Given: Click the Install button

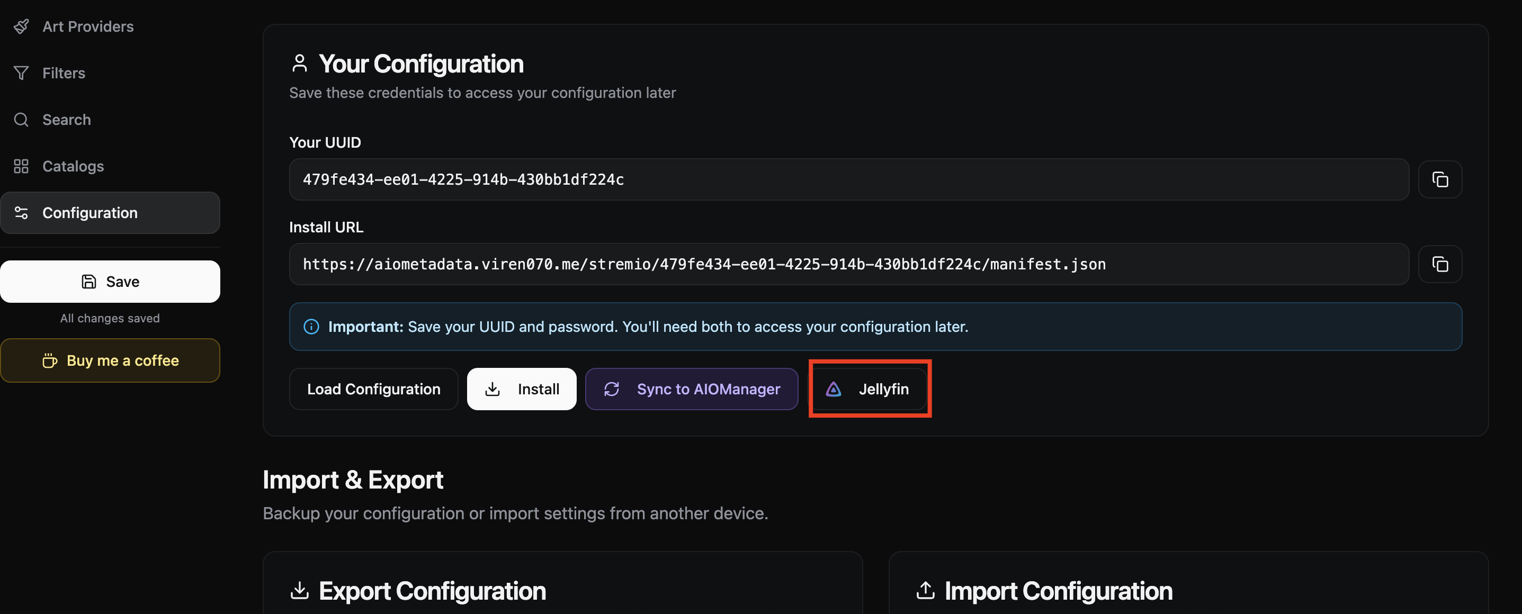Looking at the screenshot, I should point(521,389).
